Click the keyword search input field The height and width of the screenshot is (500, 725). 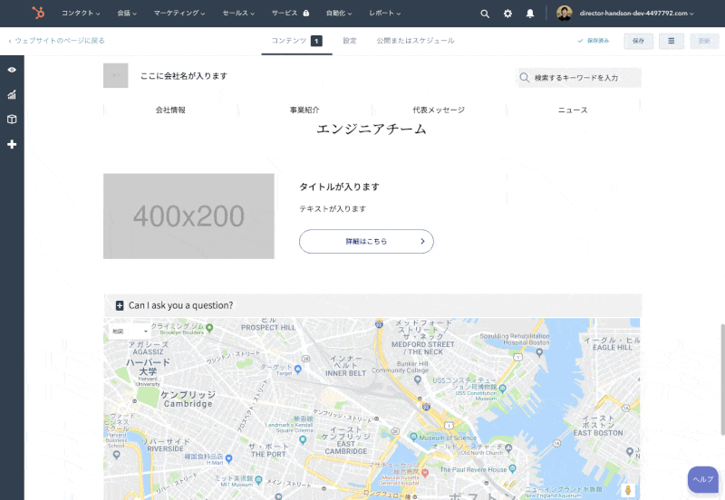pyautogui.click(x=585, y=78)
